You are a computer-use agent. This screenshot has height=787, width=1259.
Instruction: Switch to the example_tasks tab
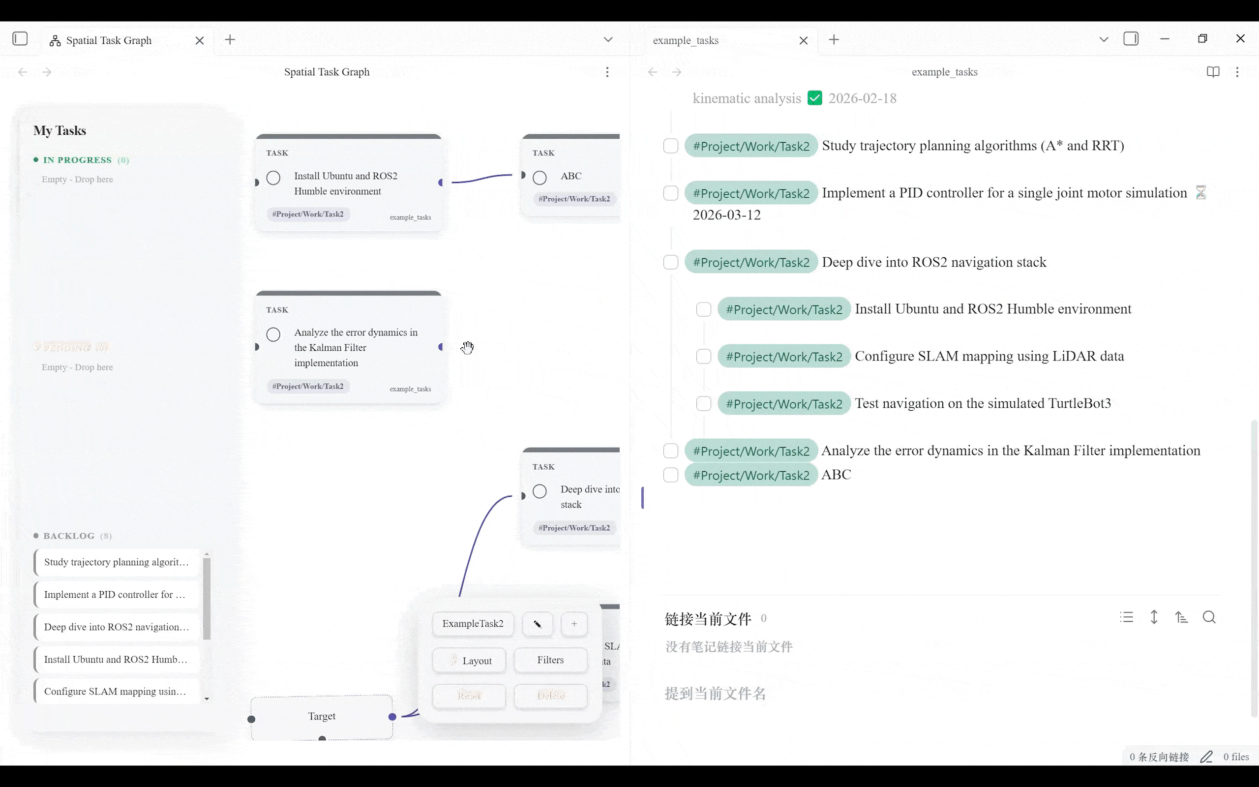[686, 40]
